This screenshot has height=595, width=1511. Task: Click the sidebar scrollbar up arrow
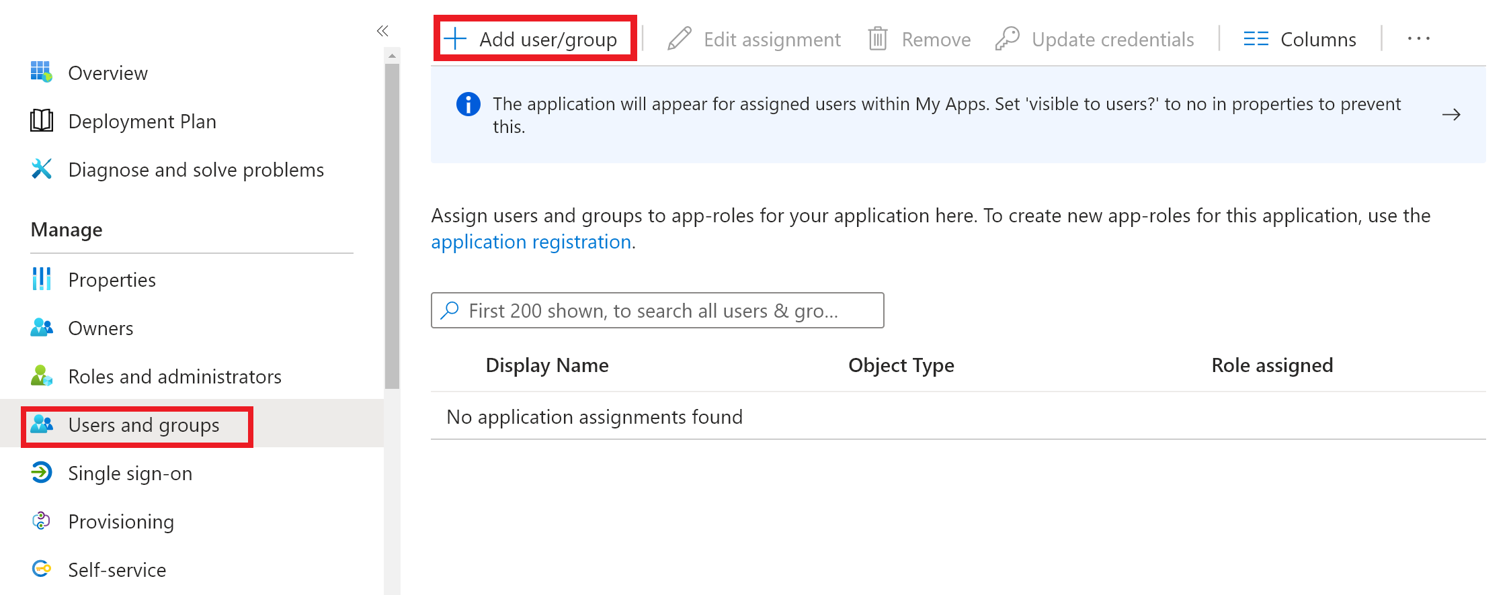click(x=392, y=56)
